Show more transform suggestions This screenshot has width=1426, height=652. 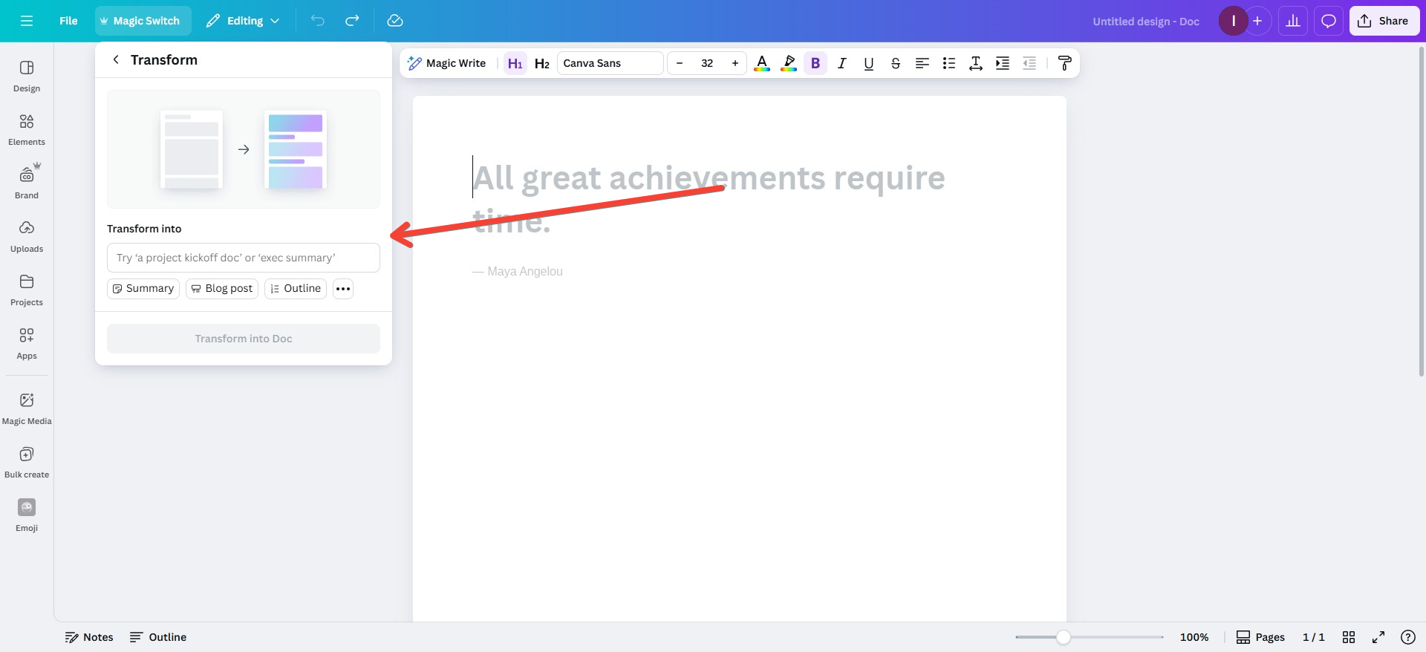pyautogui.click(x=343, y=288)
